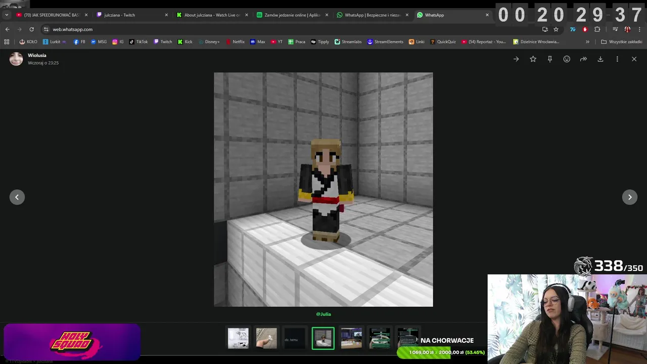Screen dimensions: 647x364
Task: Reload the WhatsApp page
Action: (x=31, y=29)
